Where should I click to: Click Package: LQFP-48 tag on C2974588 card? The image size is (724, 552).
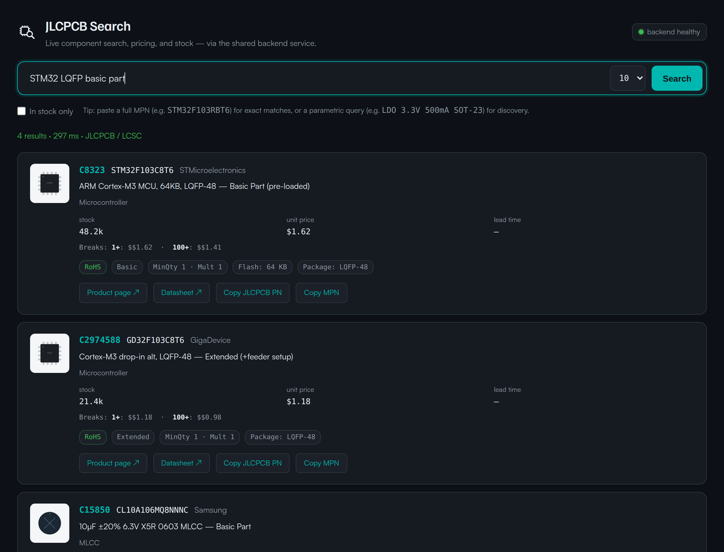pyautogui.click(x=283, y=437)
